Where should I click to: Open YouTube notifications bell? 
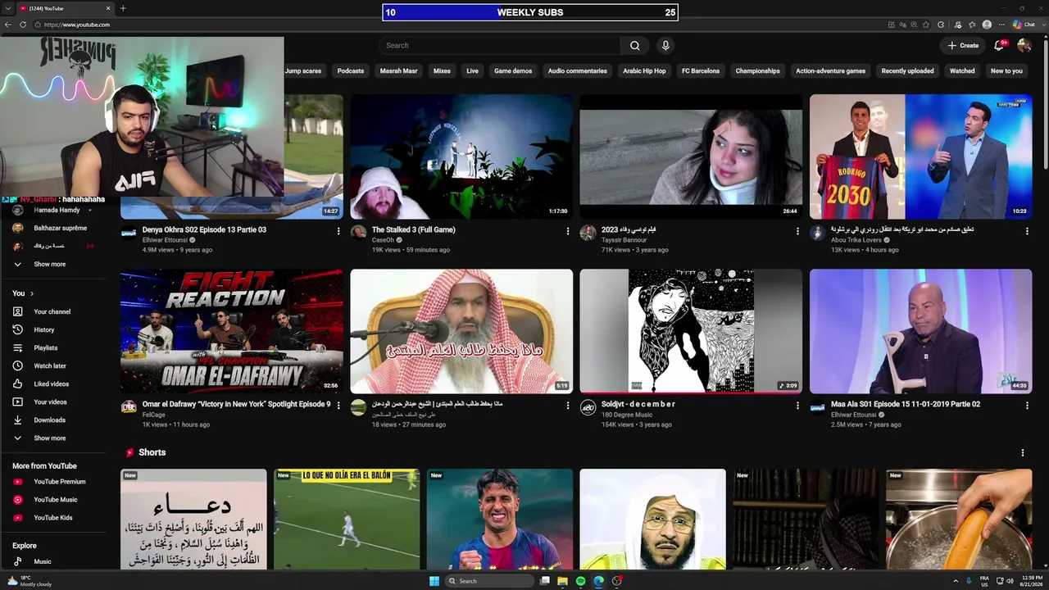pyautogui.click(x=999, y=46)
